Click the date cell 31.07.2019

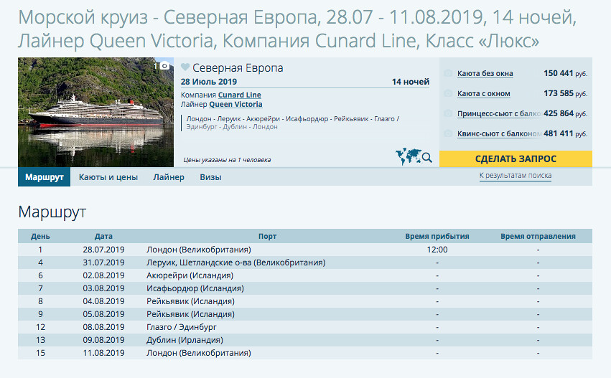tap(103, 263)
